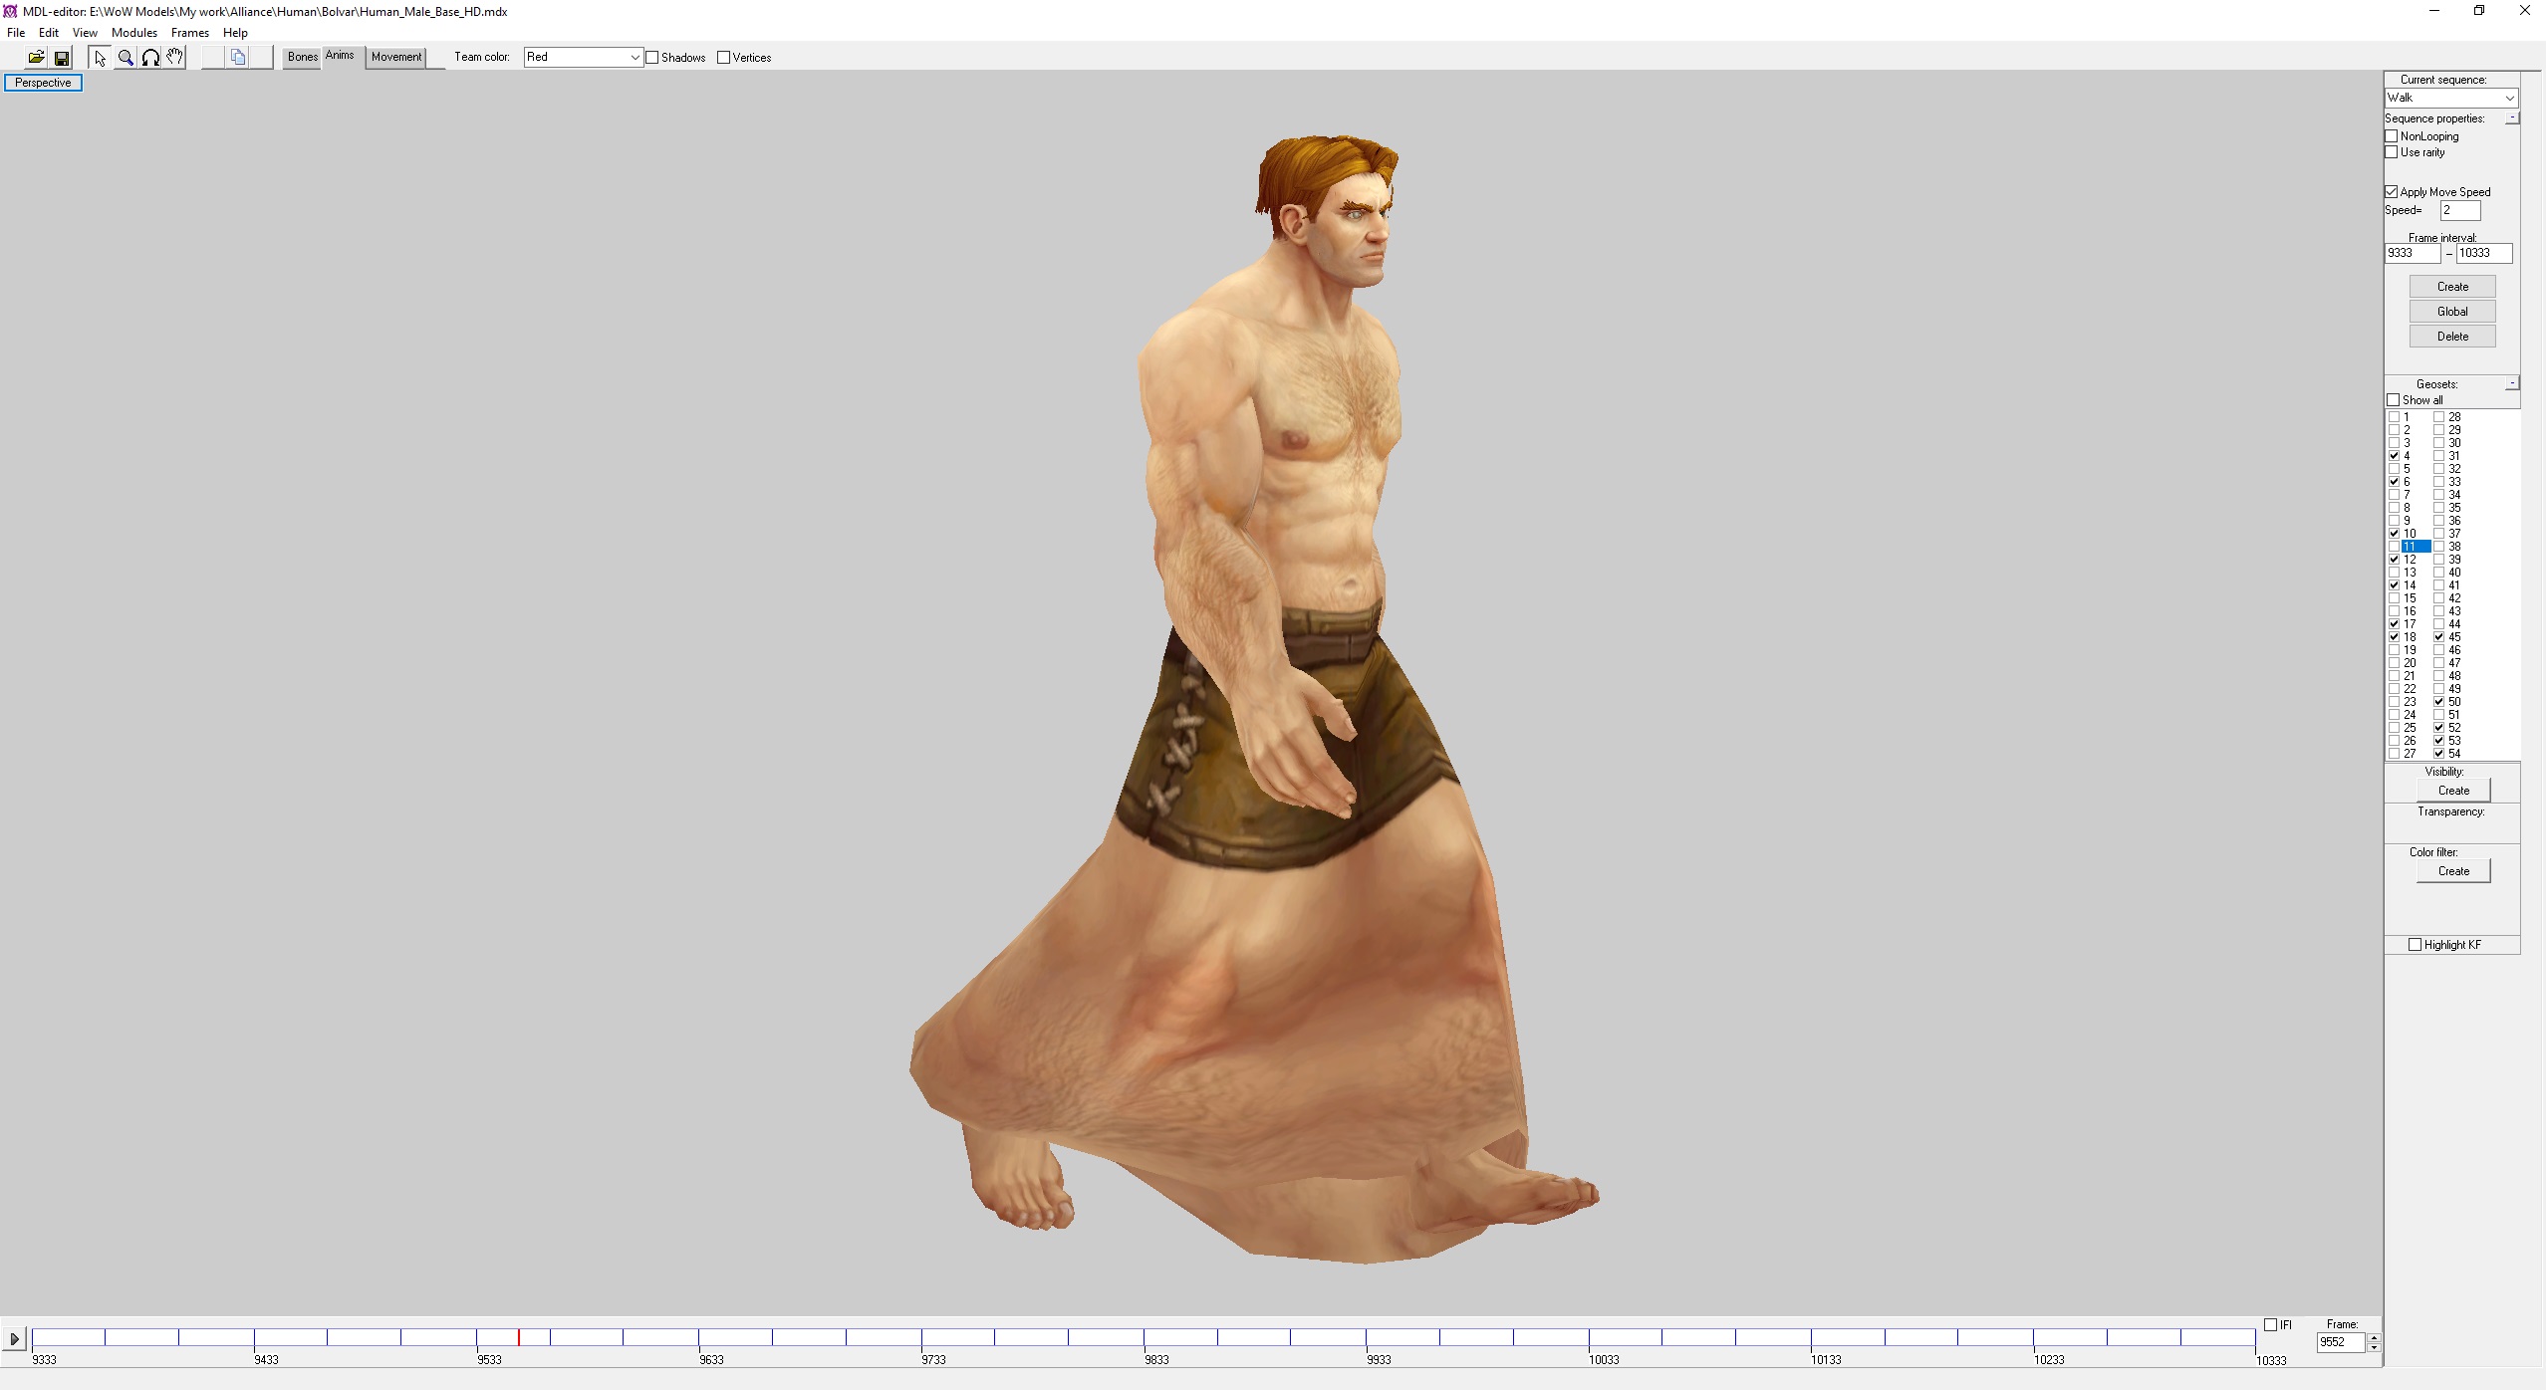Image resolution: width=2546 pixels, height=1390 pixels.
Task: Uncheck geoset 18
Action: pos(2395,637)
